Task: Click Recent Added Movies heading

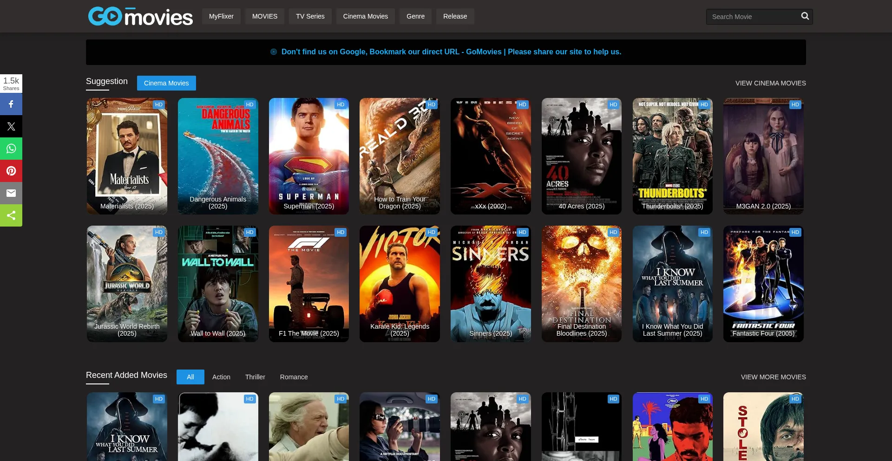Action: (126, 375)
